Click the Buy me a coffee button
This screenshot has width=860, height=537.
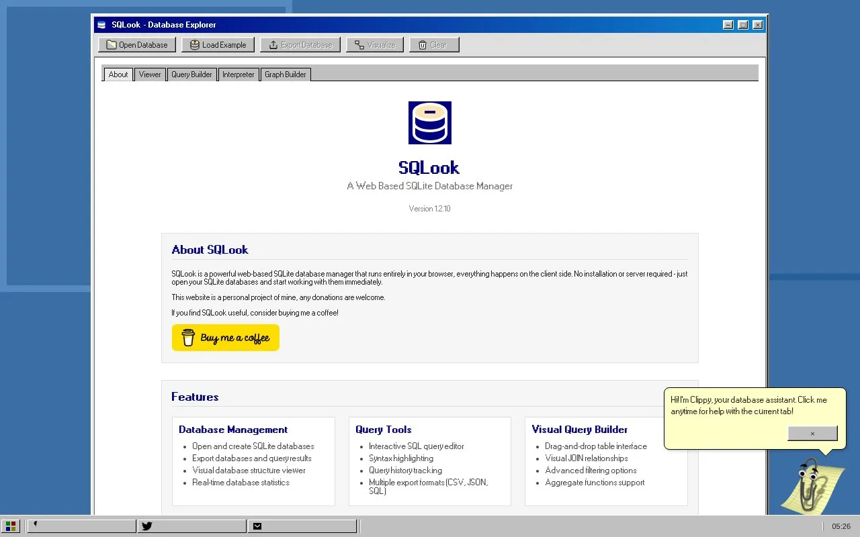(x=226, y=338)
